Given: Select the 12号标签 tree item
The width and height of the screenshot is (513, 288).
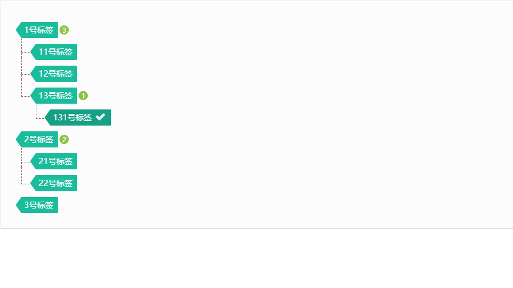Looking at the screenshot, I should click(54, 74).
